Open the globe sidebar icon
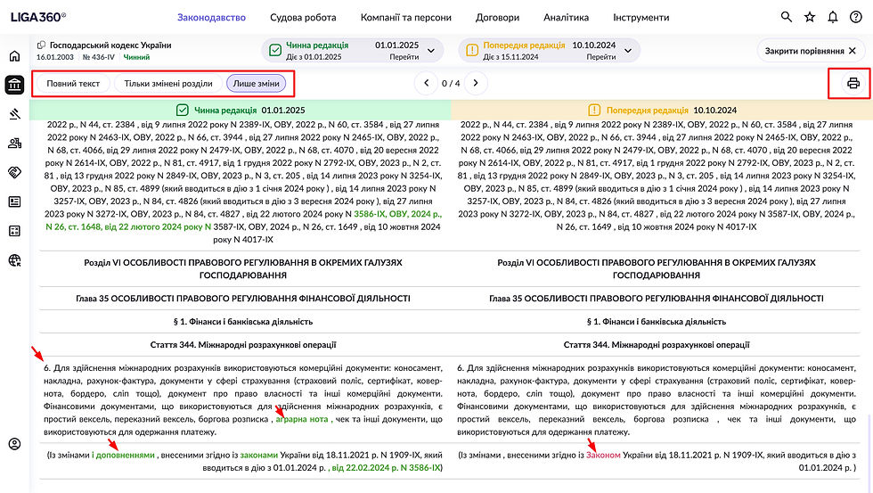The height and width of the screenshot is (493, 873). point(14,260)
